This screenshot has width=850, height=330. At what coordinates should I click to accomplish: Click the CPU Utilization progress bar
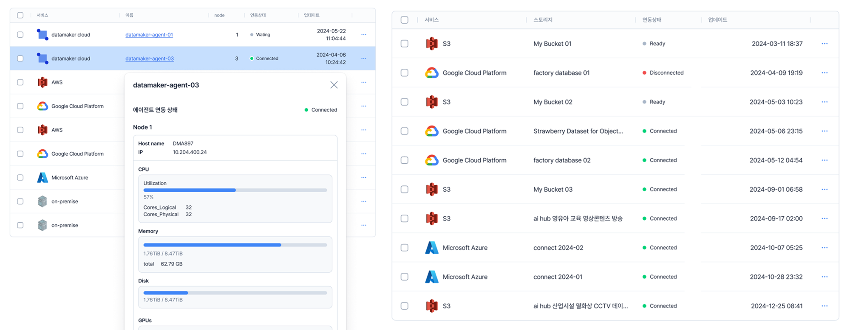coord(235,190)
